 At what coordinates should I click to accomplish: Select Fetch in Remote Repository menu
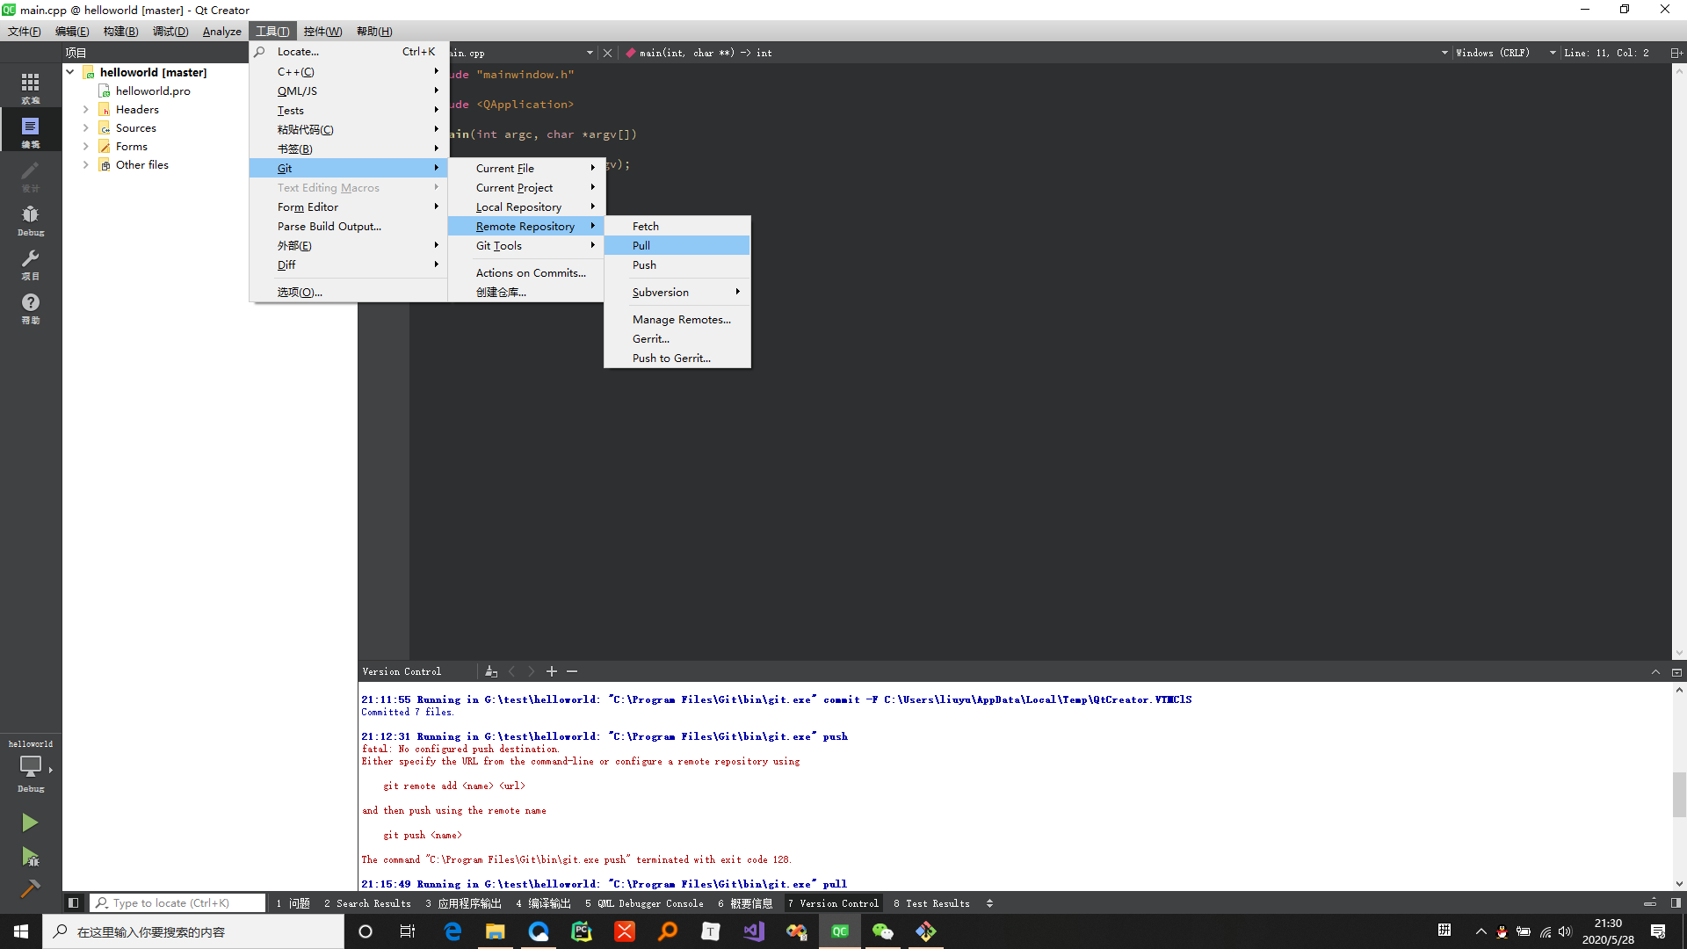(x=677, y=226)
